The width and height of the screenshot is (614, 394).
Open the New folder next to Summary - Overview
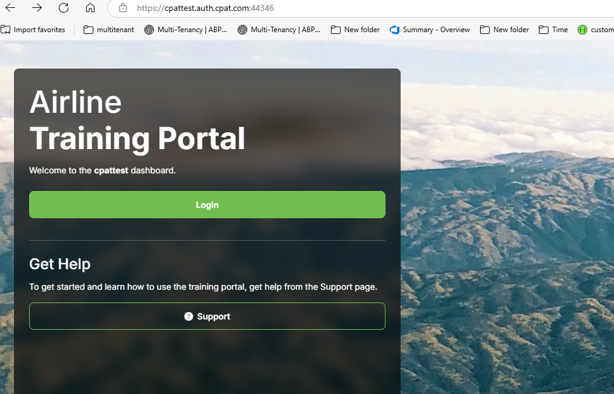click(355, 30)
